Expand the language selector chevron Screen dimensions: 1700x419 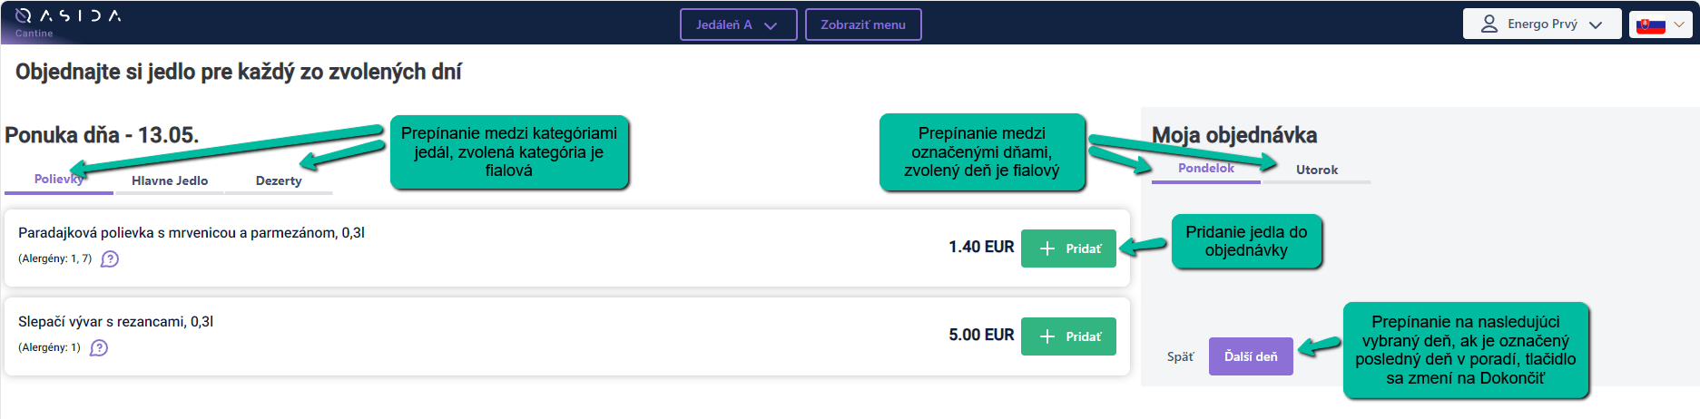click(x=1679, y=24)
